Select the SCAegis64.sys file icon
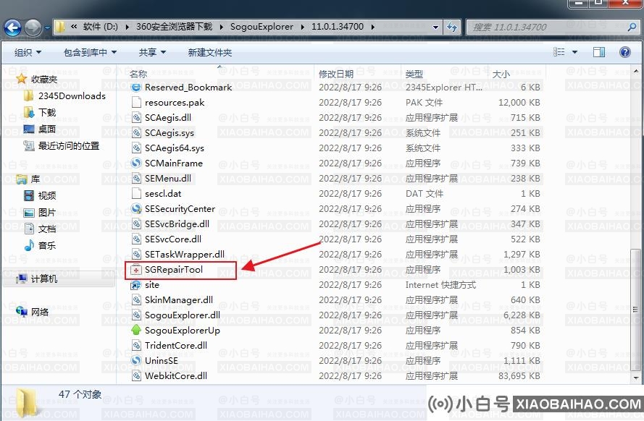The image size is (644, 421). (136, 148)
